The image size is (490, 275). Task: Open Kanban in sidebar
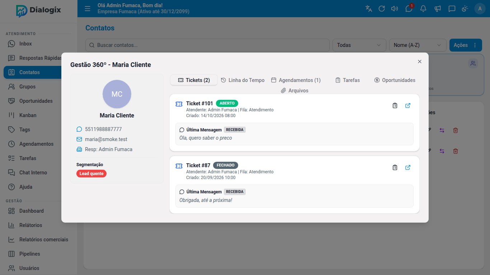(x=39, y=115)
